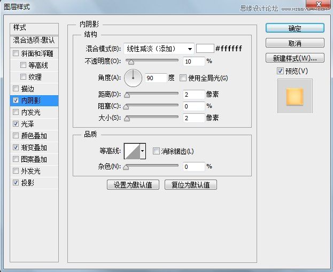Click the 大小 slider handle
Screen dimensions: 333x272
point(127,119)
